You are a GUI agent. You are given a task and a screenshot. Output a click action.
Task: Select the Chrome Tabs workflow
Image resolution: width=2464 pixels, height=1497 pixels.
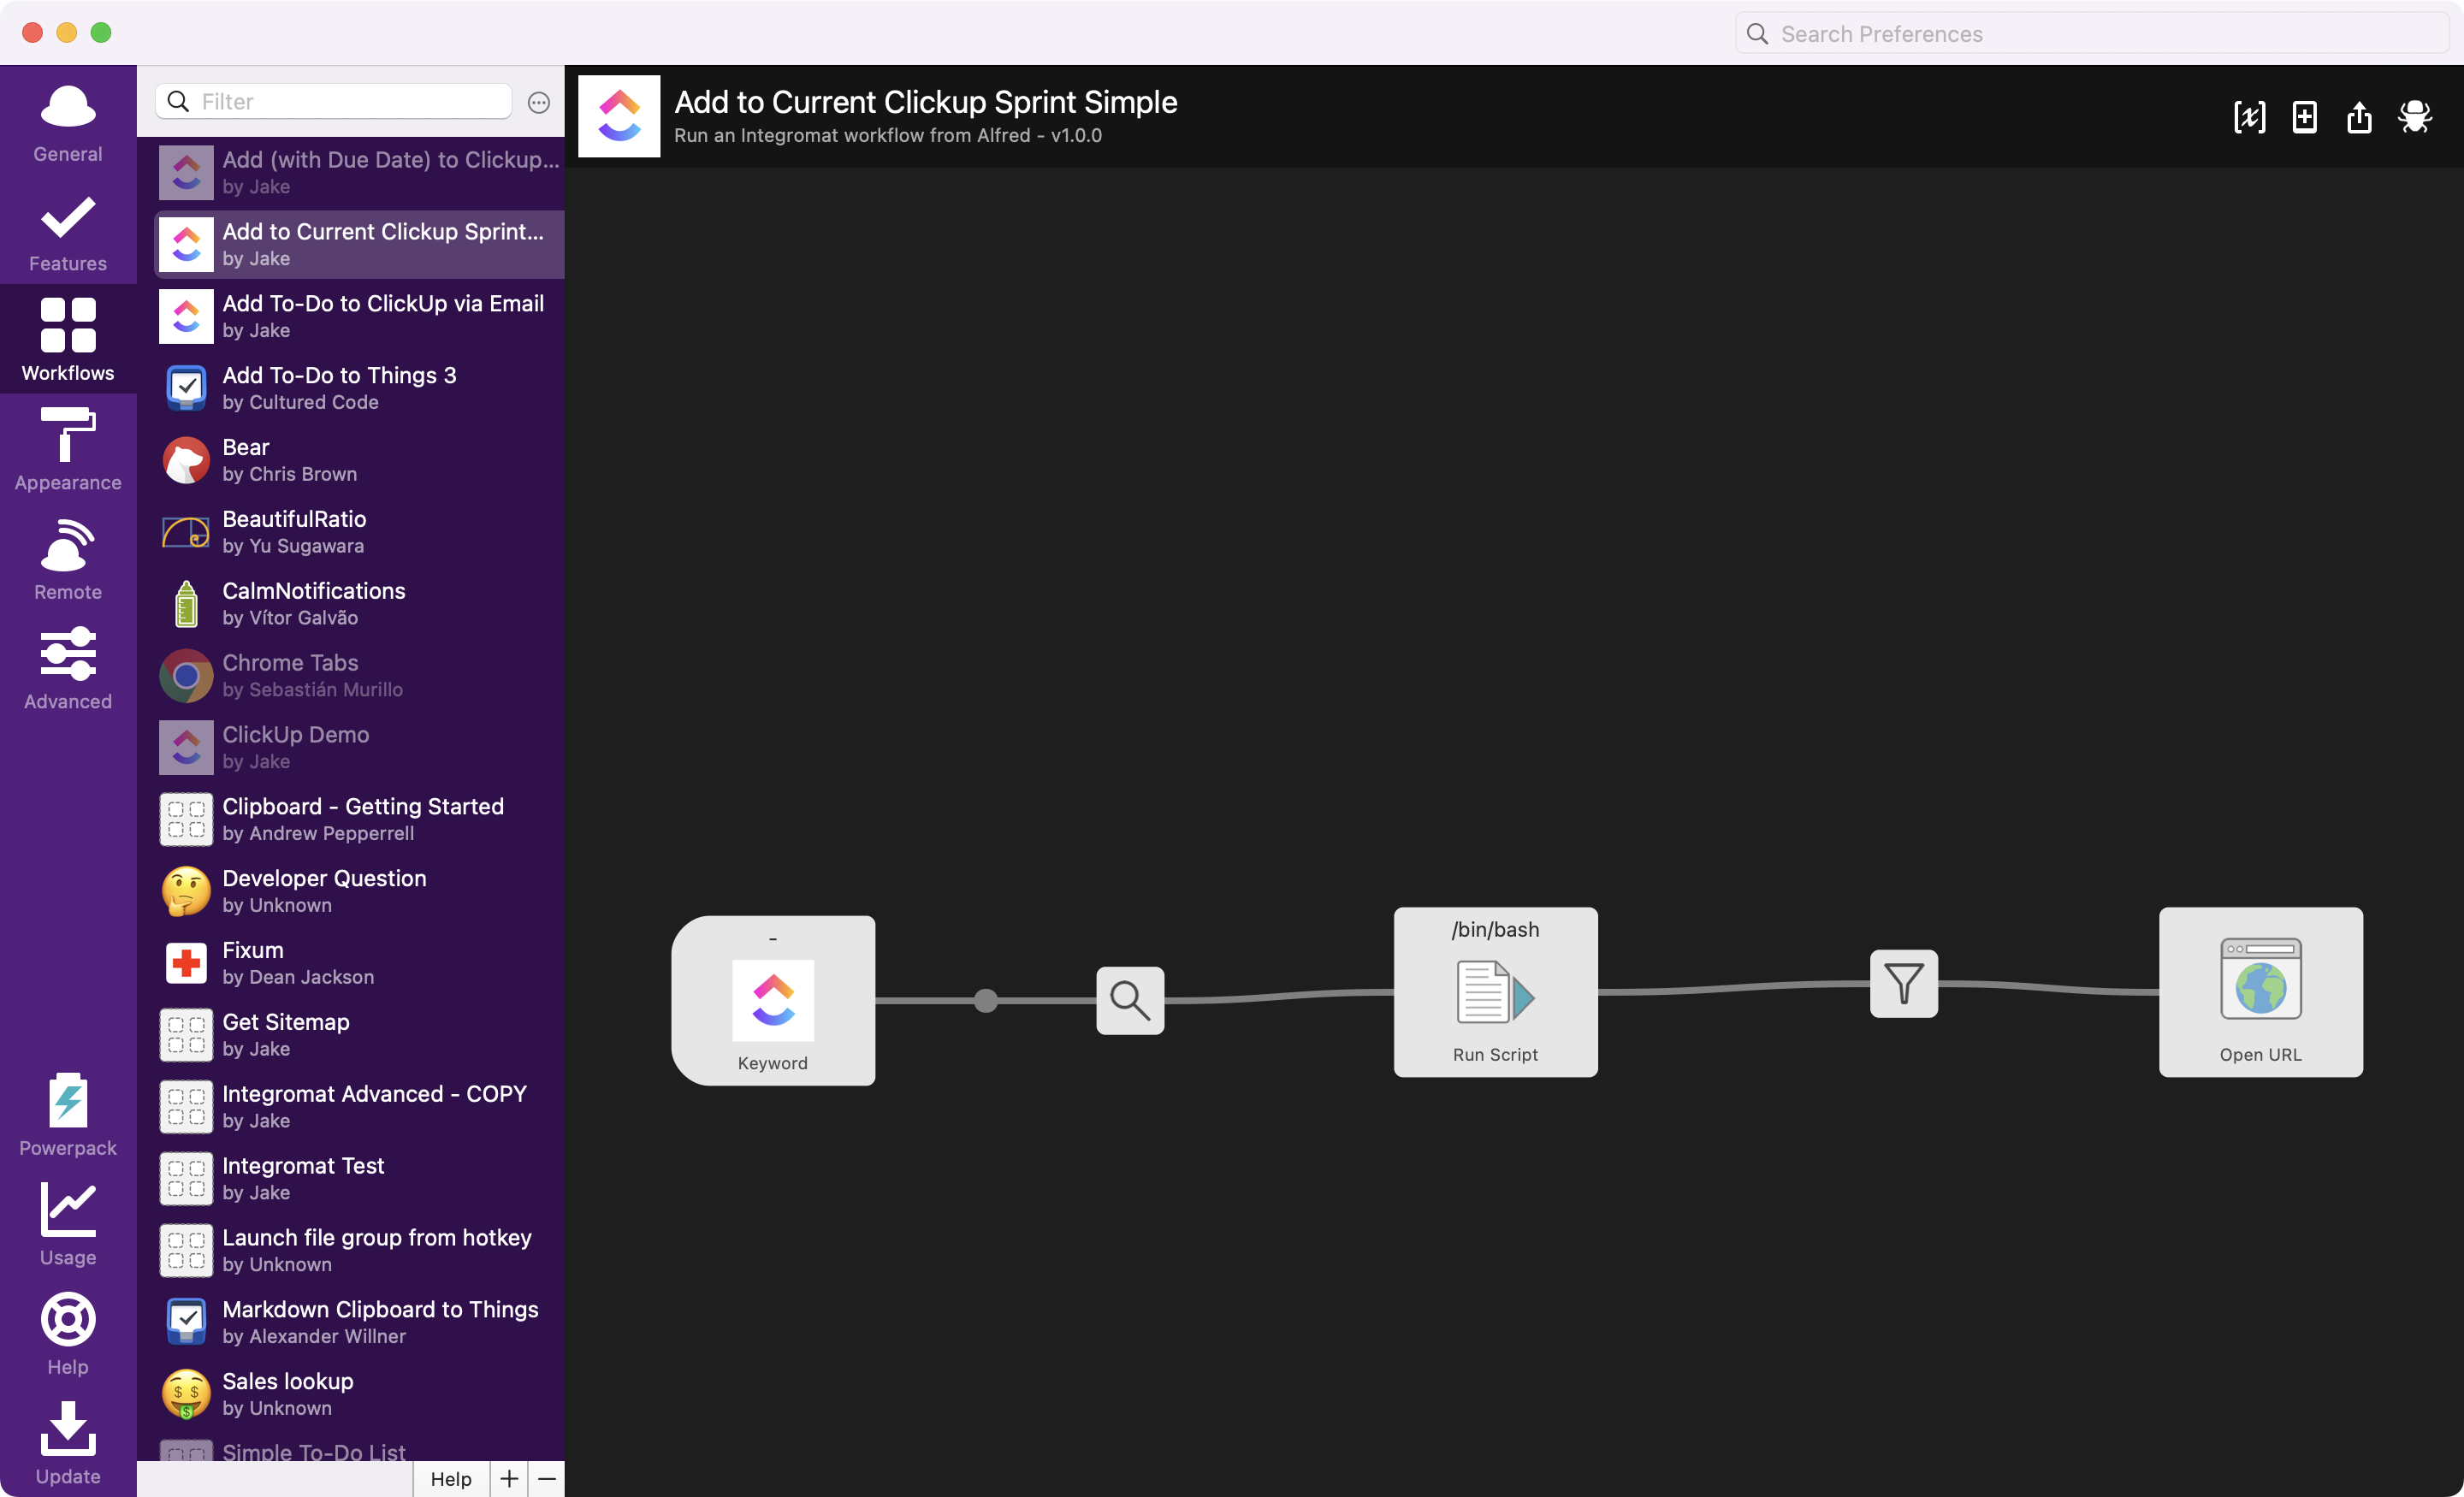point(359,676)
